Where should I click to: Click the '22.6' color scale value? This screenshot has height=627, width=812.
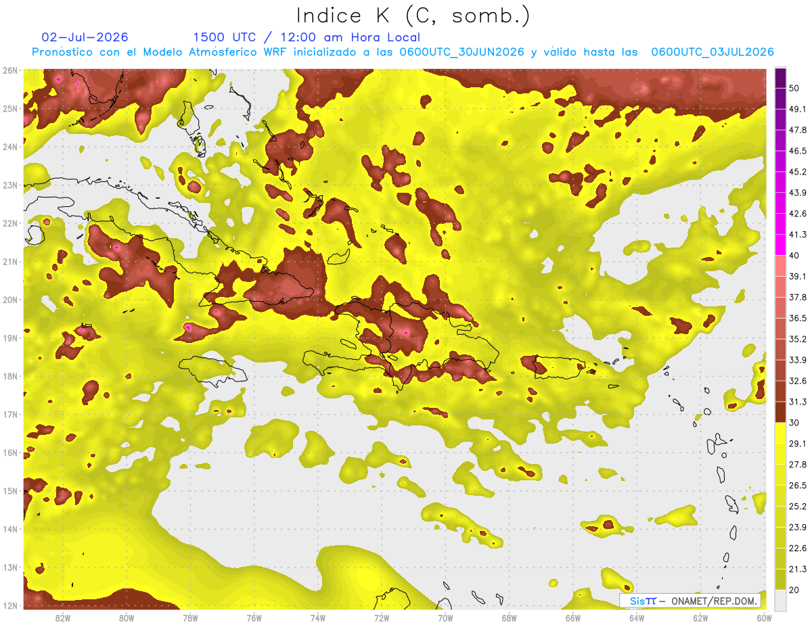click(798, 549)
